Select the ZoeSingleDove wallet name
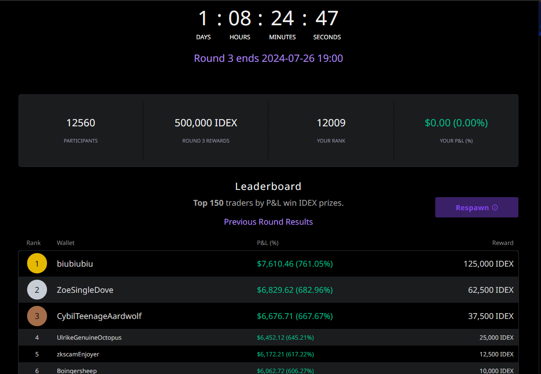The height and width of the screenshot is (374, 541). [85, 290]
